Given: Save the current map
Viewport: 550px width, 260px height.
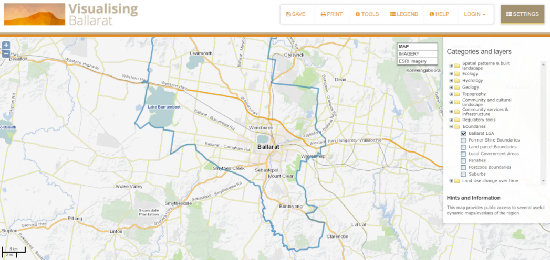Looking at the screenshot, I should 296,14.
